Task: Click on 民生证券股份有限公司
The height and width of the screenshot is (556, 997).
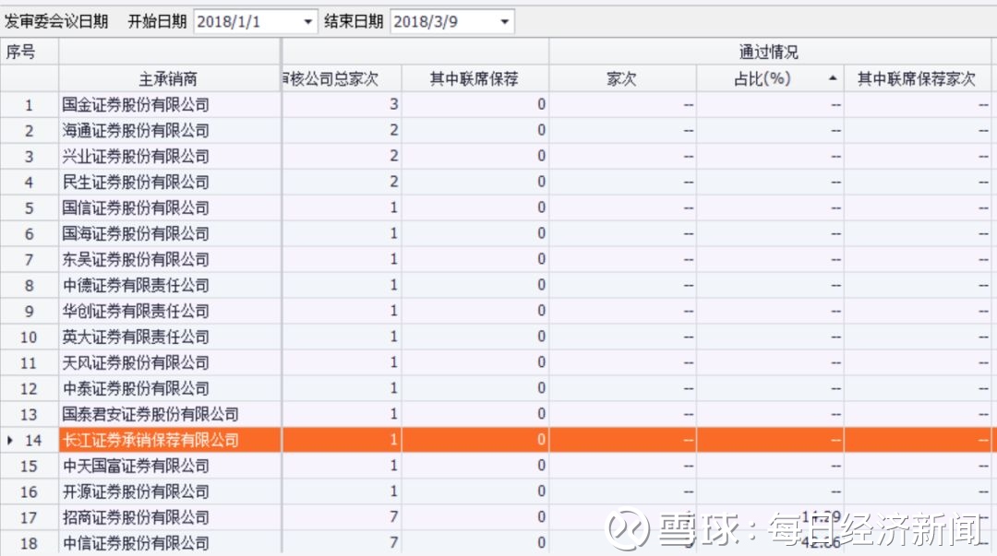Action: [x=136, y=183]
